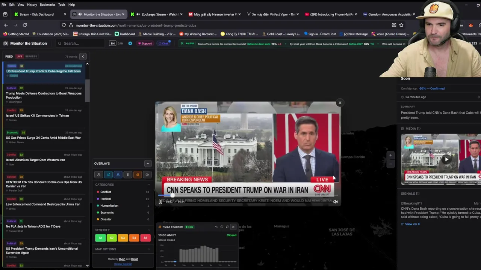481x270 pixels.
Task: Open No PLA Jets in Taiwan event
Action: 44,226
